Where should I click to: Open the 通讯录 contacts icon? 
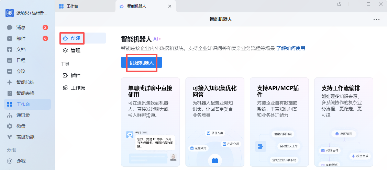coord(10,115)
